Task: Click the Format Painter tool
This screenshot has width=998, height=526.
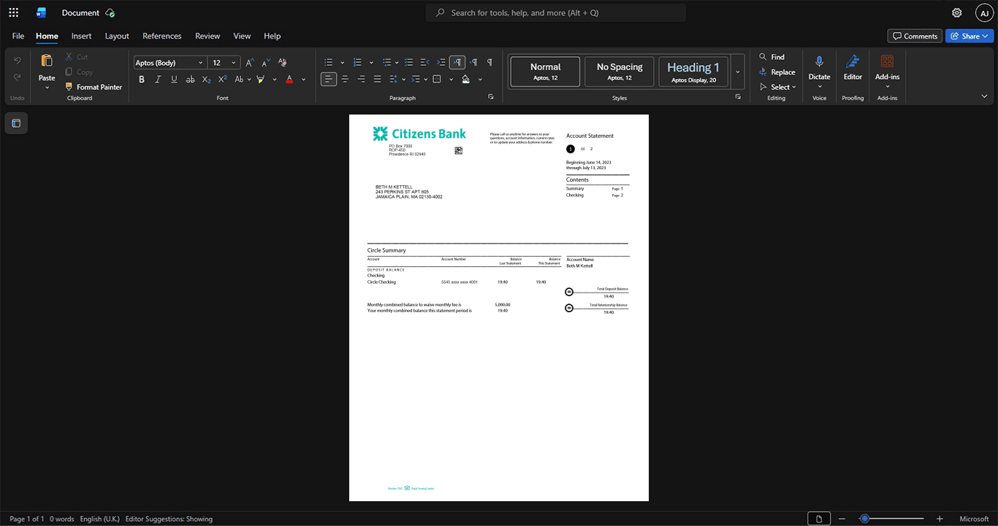Action: tap(94, 87)
